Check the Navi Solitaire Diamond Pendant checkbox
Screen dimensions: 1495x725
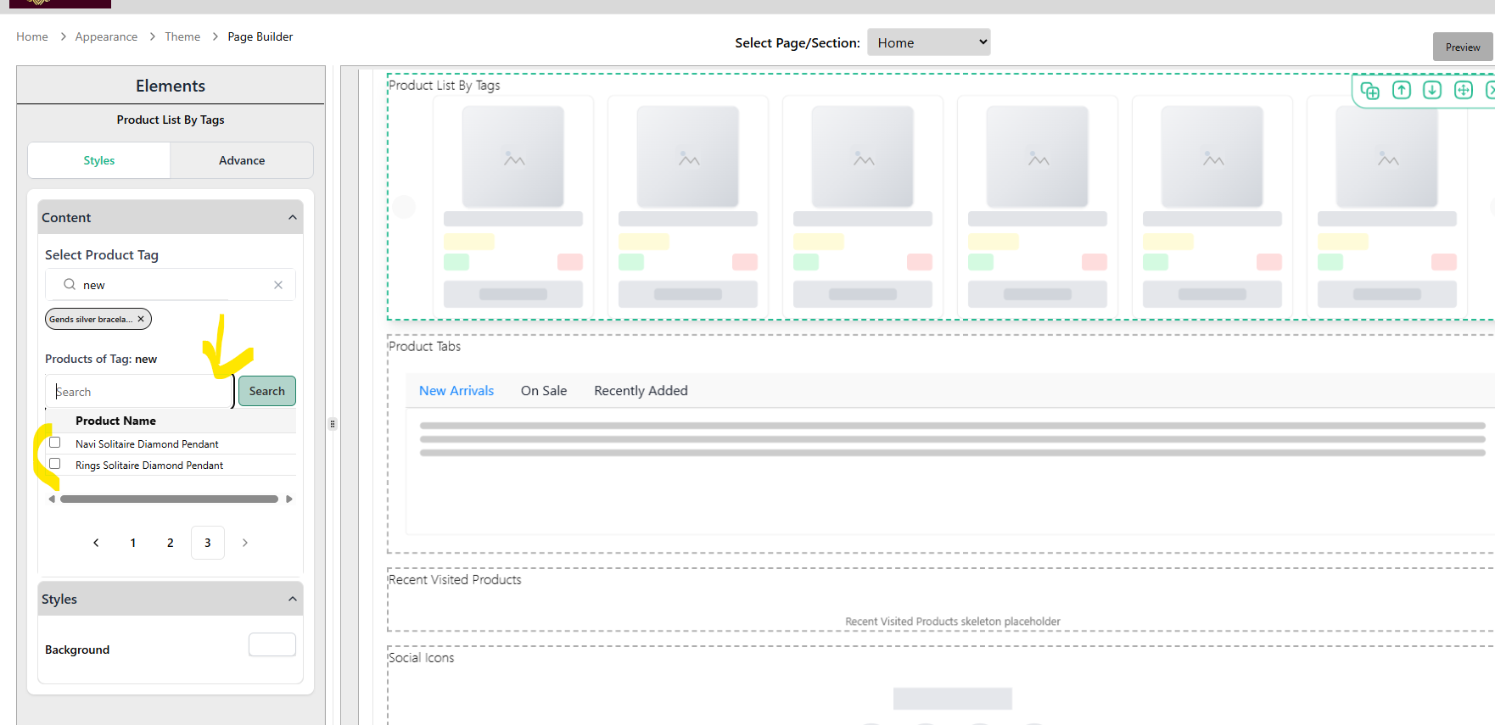tap(55, 443)
